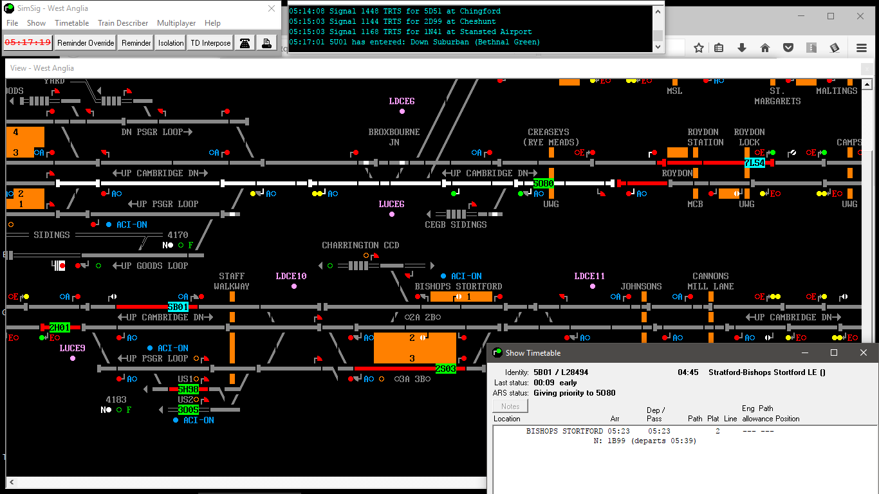Screen dimensions: 879x494
Task: Toggle the N indicator beside 4170
Action: (x=168, y=245)
